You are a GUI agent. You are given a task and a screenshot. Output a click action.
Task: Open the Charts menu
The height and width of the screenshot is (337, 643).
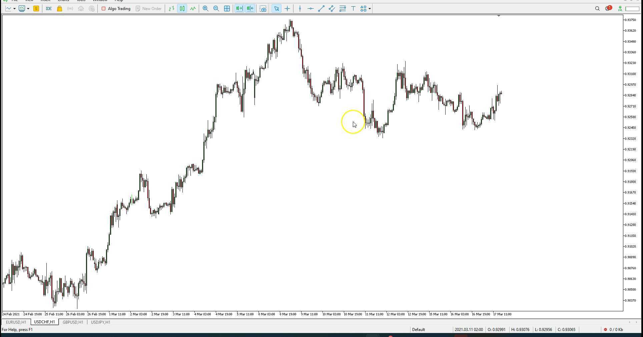(x=63, y=1)
